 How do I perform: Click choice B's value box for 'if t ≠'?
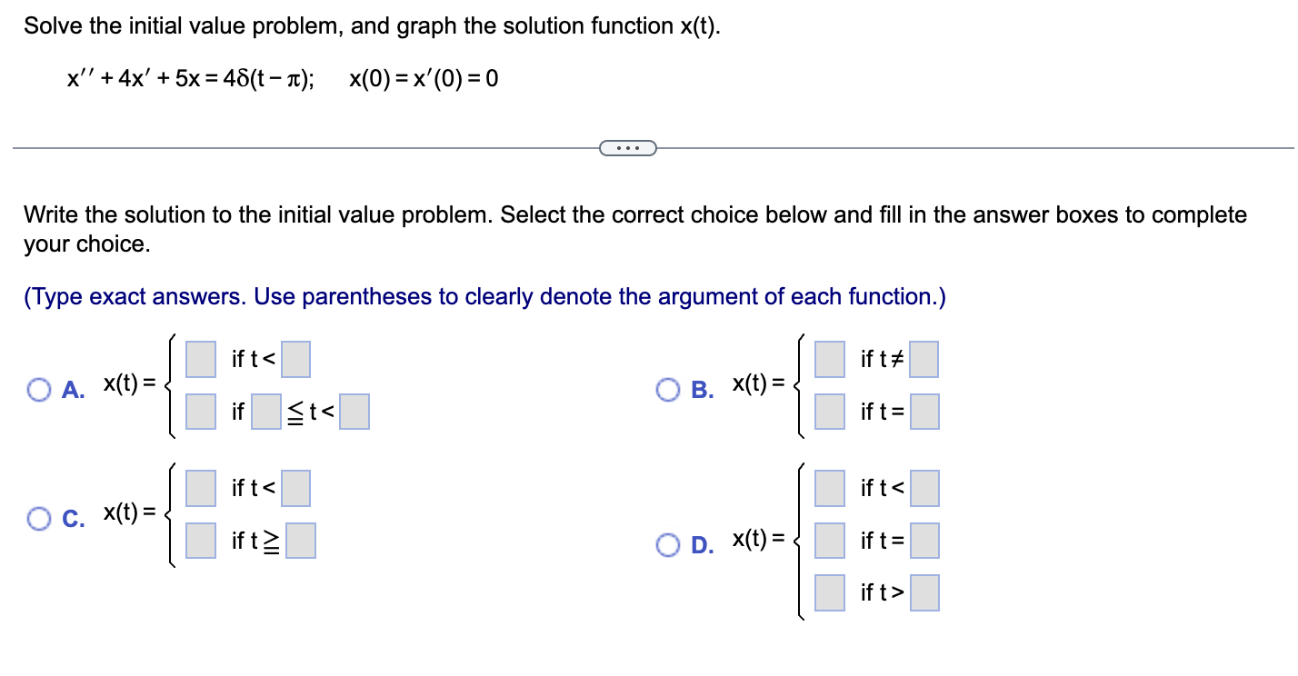coord(829,358)
